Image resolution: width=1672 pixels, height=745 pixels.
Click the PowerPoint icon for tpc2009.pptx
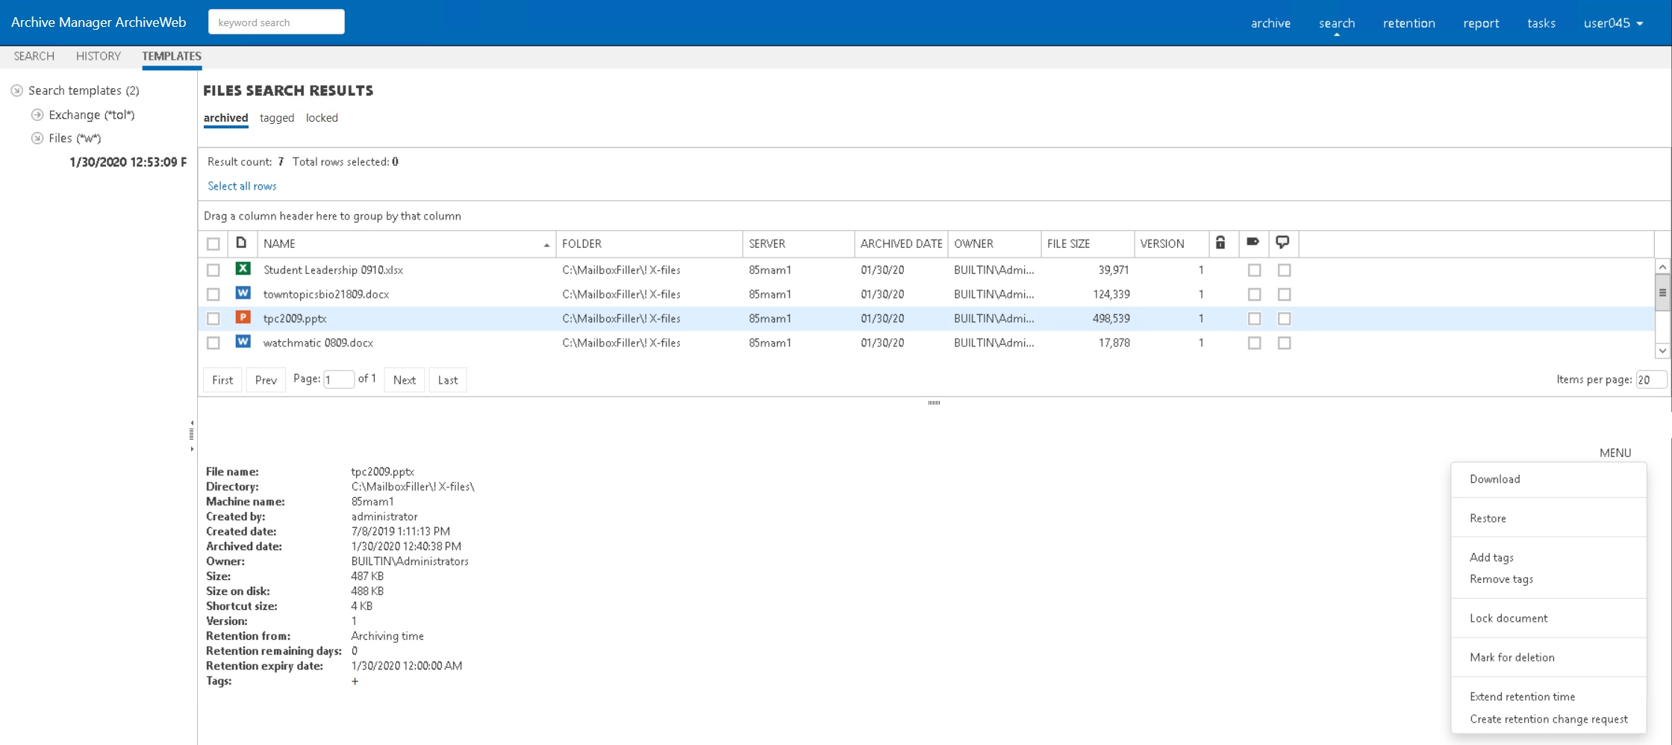[243, 318]
